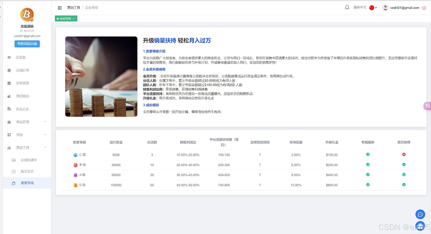
Task: Click the Bitcoin logo avatar
Action: point(27,15)
